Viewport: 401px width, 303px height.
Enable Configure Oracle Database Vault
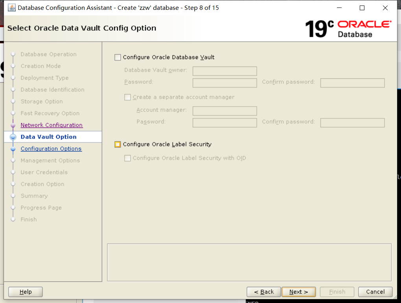pos(117,57)
